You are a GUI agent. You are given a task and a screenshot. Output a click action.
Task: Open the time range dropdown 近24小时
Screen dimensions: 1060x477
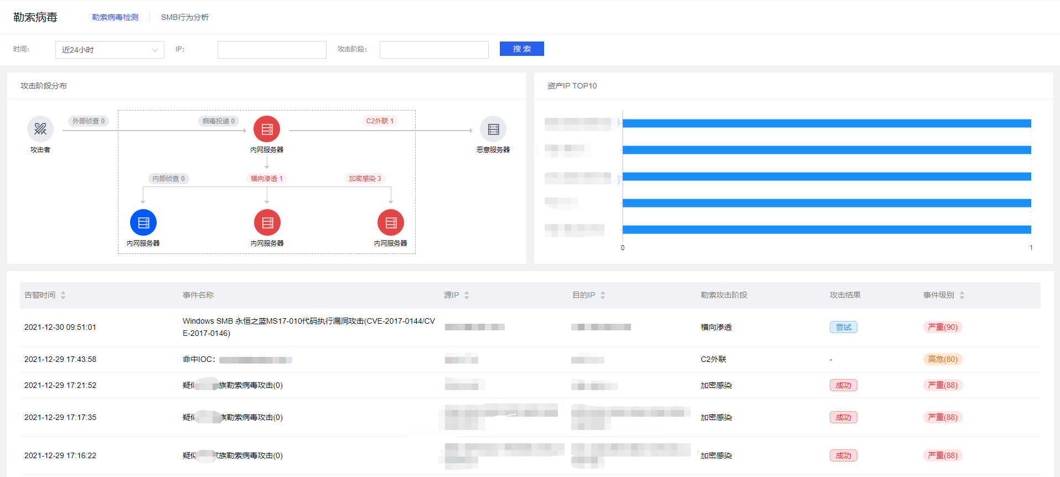(110, 50)
